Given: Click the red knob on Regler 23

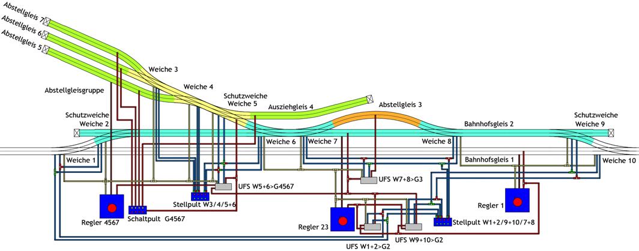Looking at the screenshot, I should (343, 221).
